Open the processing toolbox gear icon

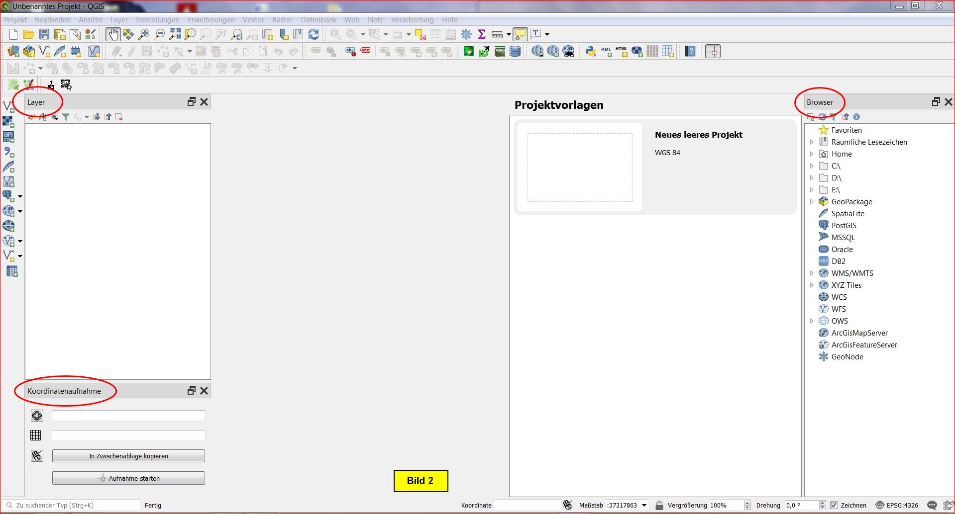point(466,34)
